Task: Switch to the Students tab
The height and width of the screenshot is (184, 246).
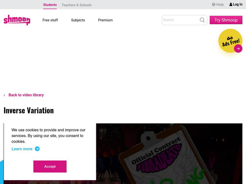Action: pyautogui.click(x=50, y=5)
